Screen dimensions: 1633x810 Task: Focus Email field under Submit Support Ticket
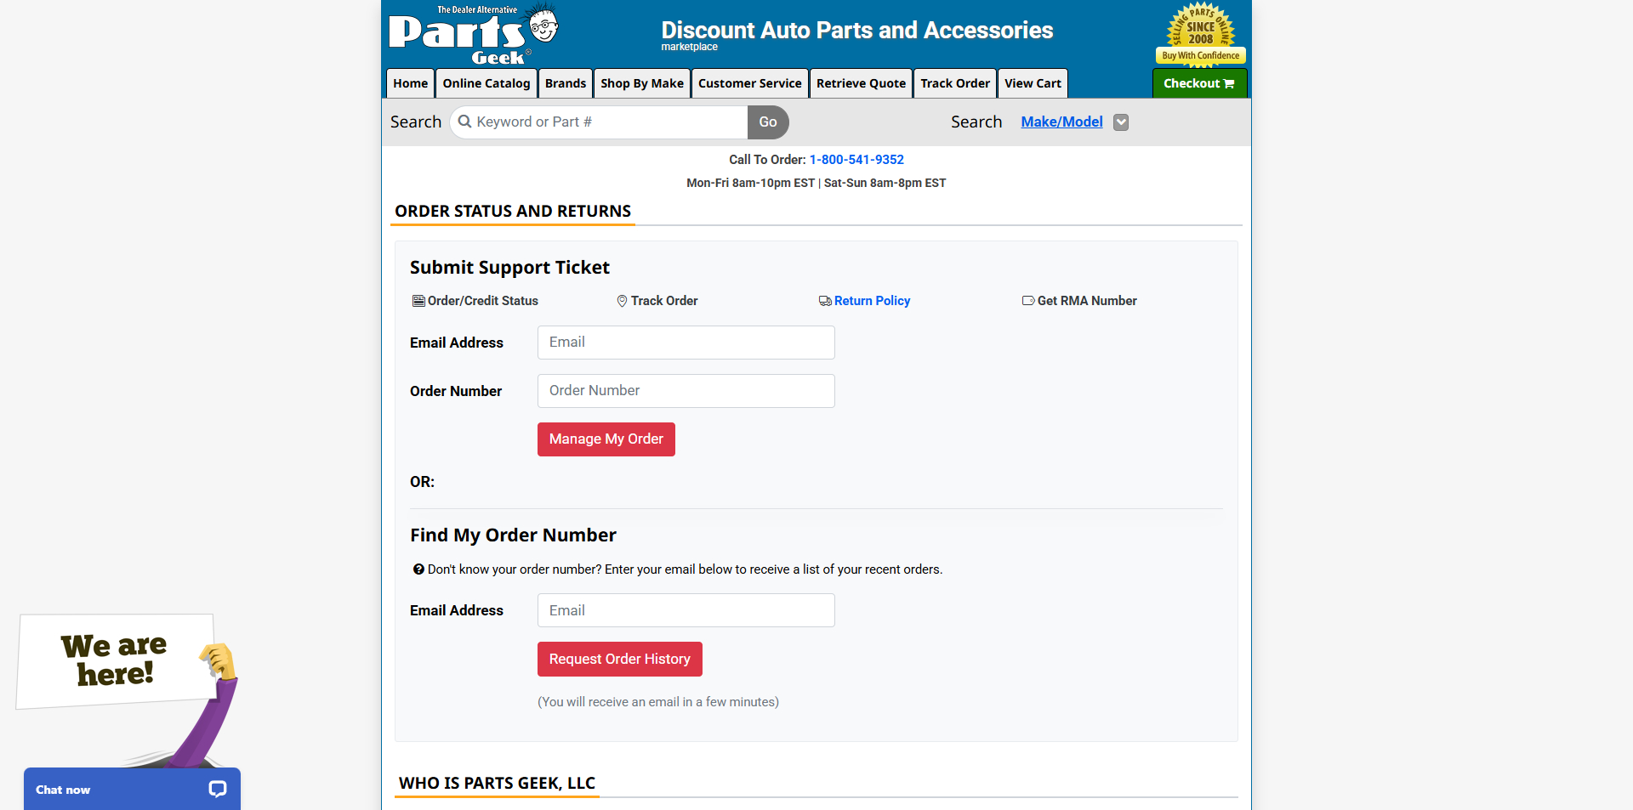pyautogui.click(x=686, y=343)
